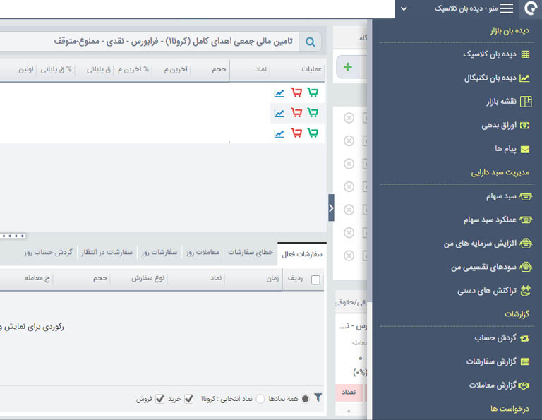Open اوراق بدهی debt securities
Image resolution: width=542 pixels, height=420 pixels.
(x=505, y=126)
